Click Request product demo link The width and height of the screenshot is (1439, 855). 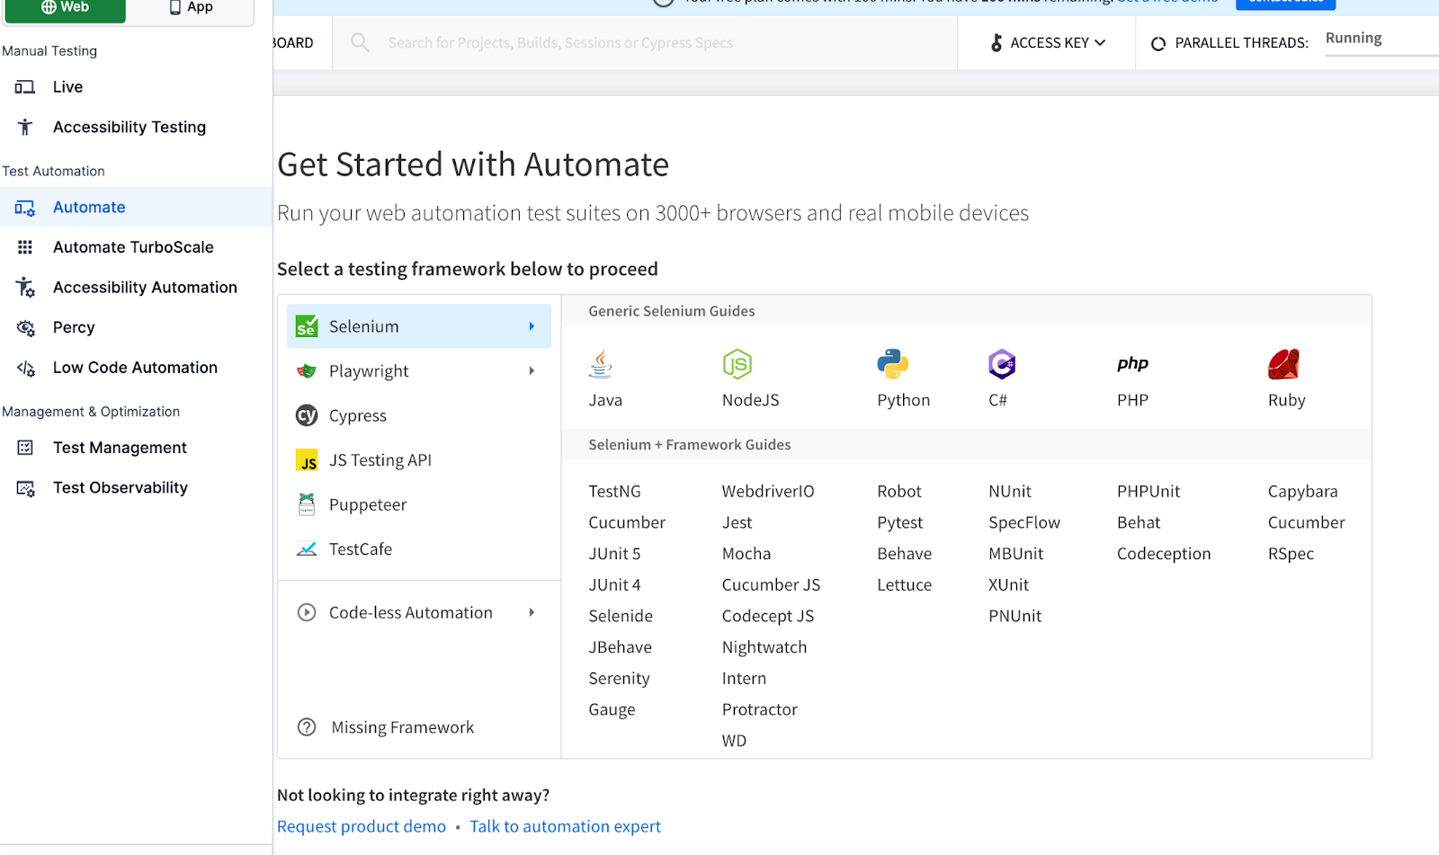pyautogui.click(x=361, y=826)
